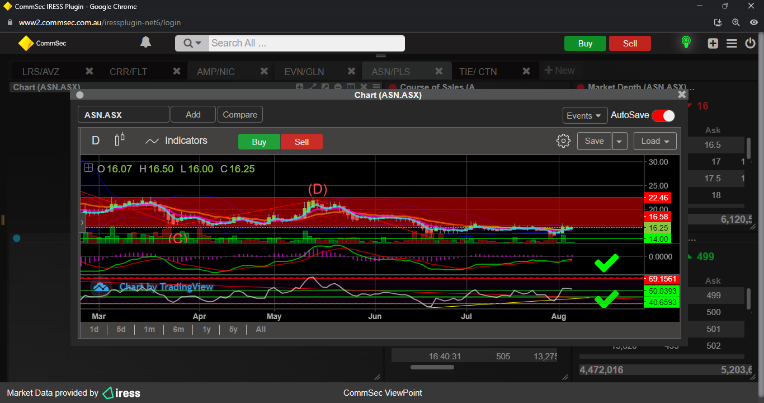Click Chrome zoom magnifier icon
This screenshot has height=403, width=764.
736,22
